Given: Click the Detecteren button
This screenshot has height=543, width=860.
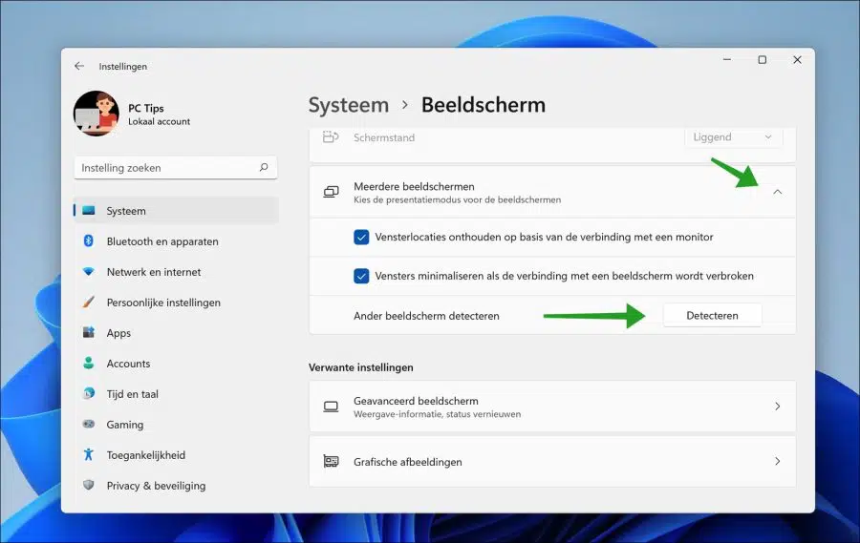Looking at the screenshot, I should click(712, 316).
